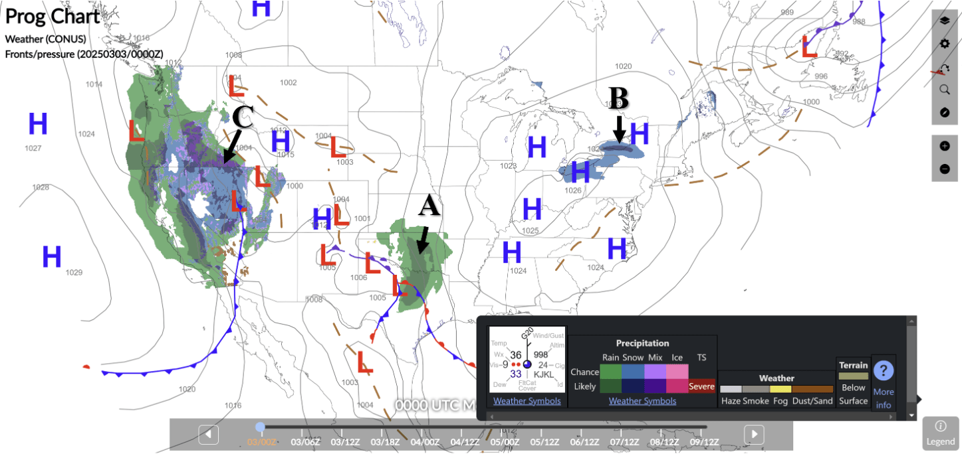Click the refresh fronts icon

[x=944, y=67]
